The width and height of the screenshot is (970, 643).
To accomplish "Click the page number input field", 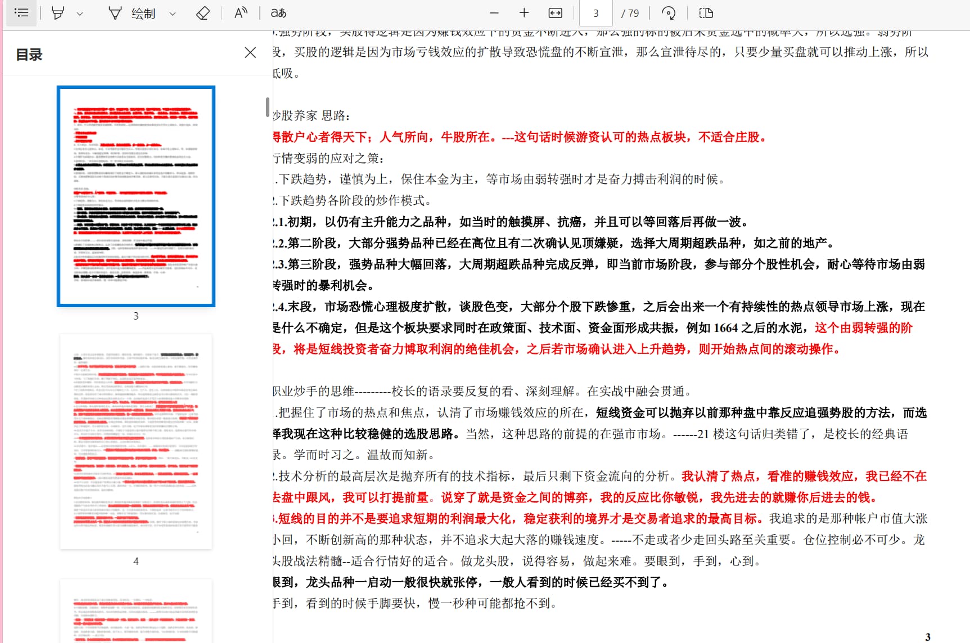I will (x=596, y=13).
